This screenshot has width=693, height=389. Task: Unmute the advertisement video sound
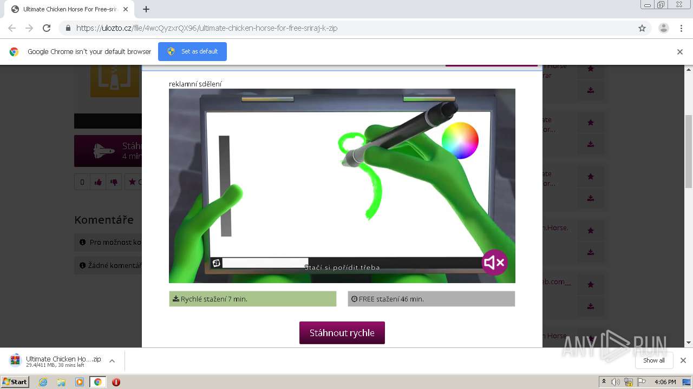(494, 263)
